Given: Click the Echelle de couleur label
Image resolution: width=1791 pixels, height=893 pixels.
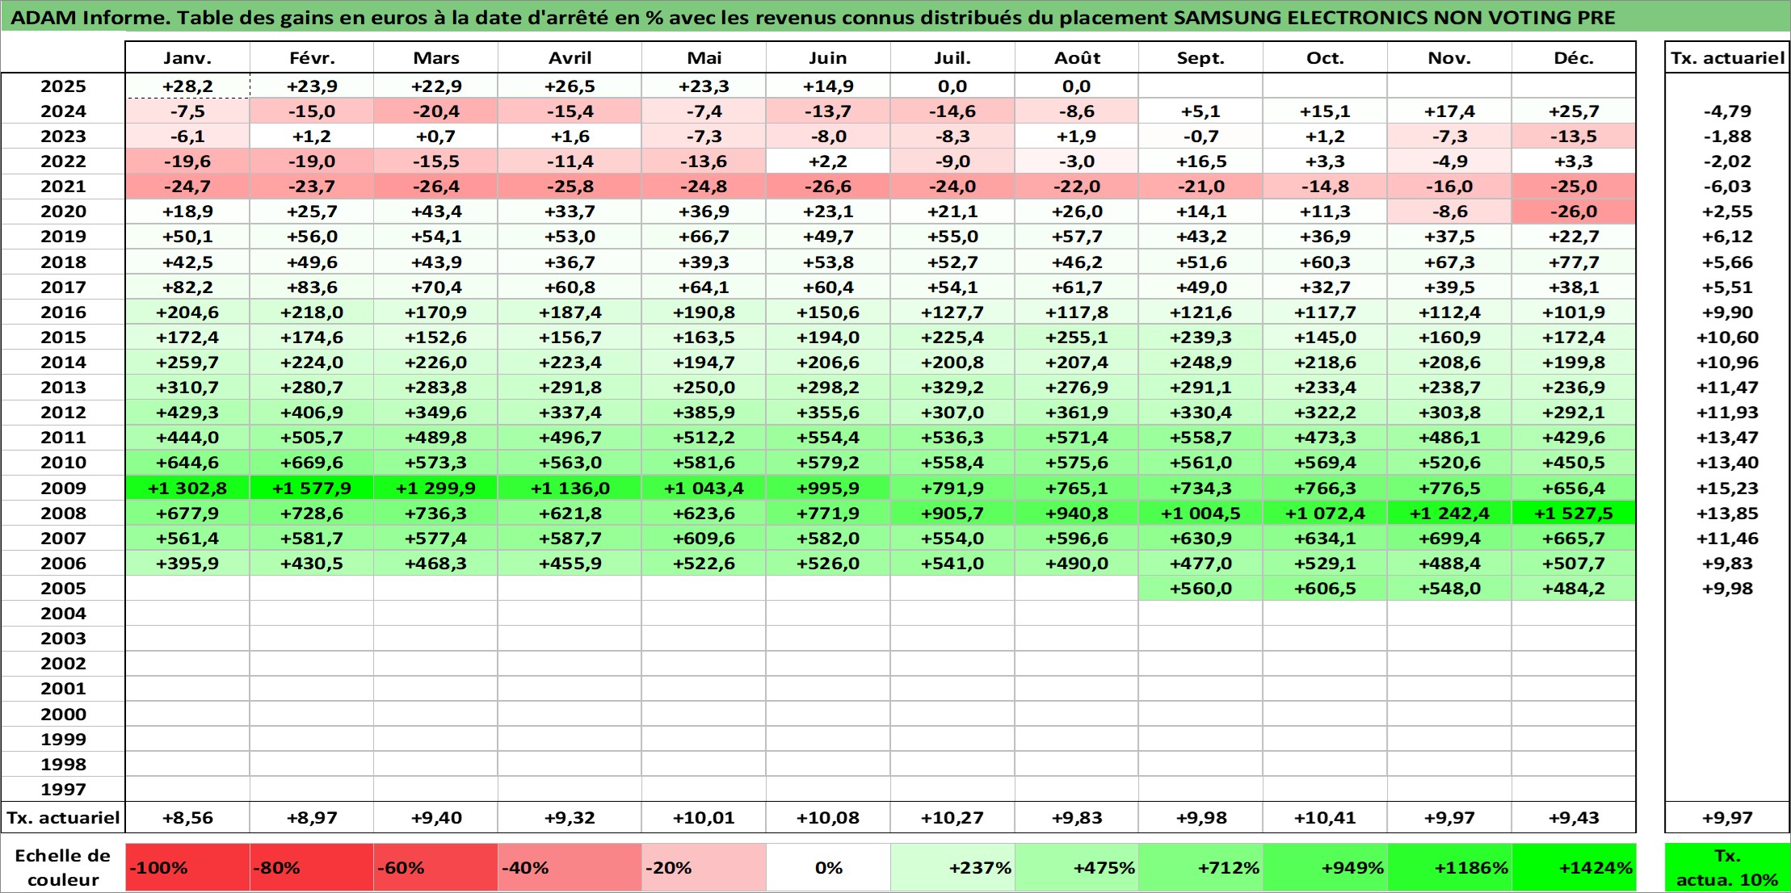Looking at the screenshot, I should pos(63,868).
